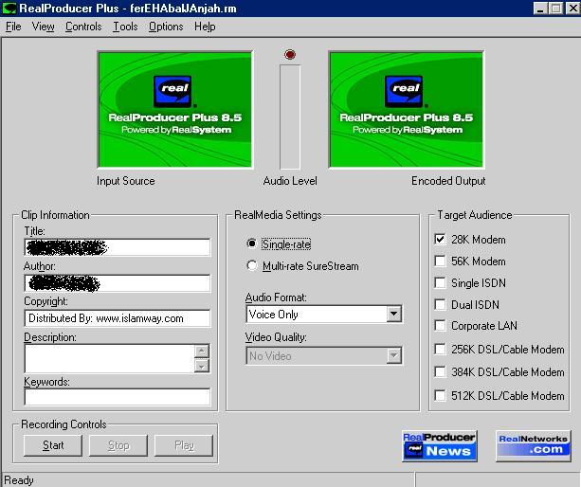The height and width of the screenshot is (487, 581).
Task: Minimize the RealProducer Plus window
Action: point(540,9)
